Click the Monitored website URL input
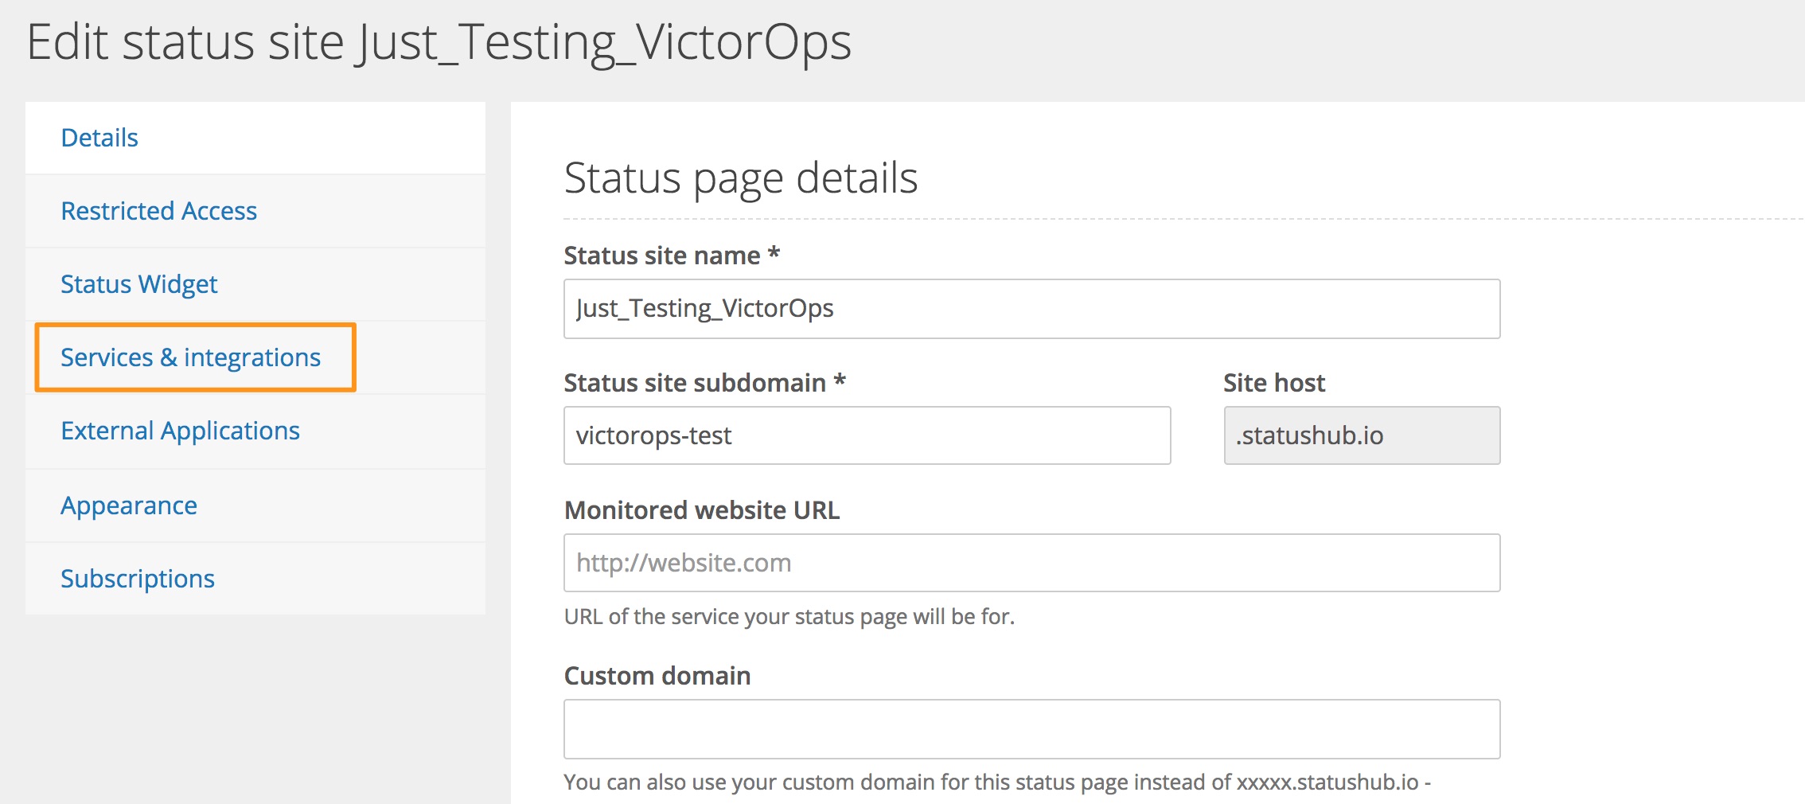 point(1032,563)
